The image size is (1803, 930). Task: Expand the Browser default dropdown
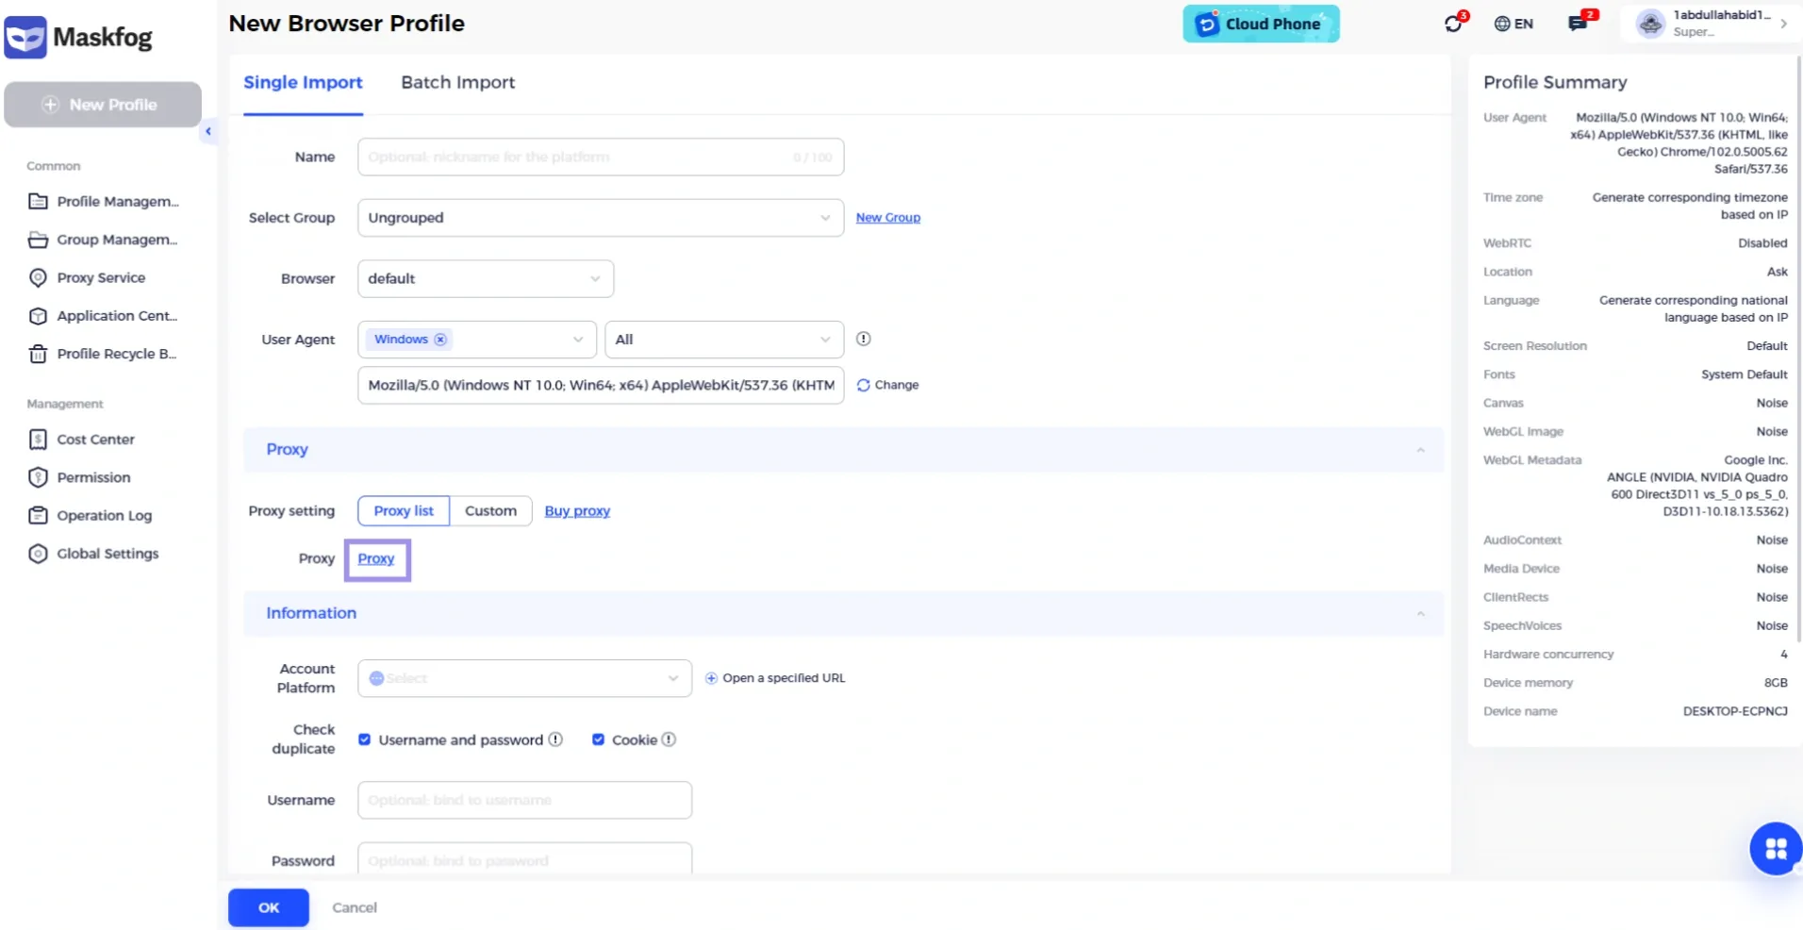[x=485, y=278]
